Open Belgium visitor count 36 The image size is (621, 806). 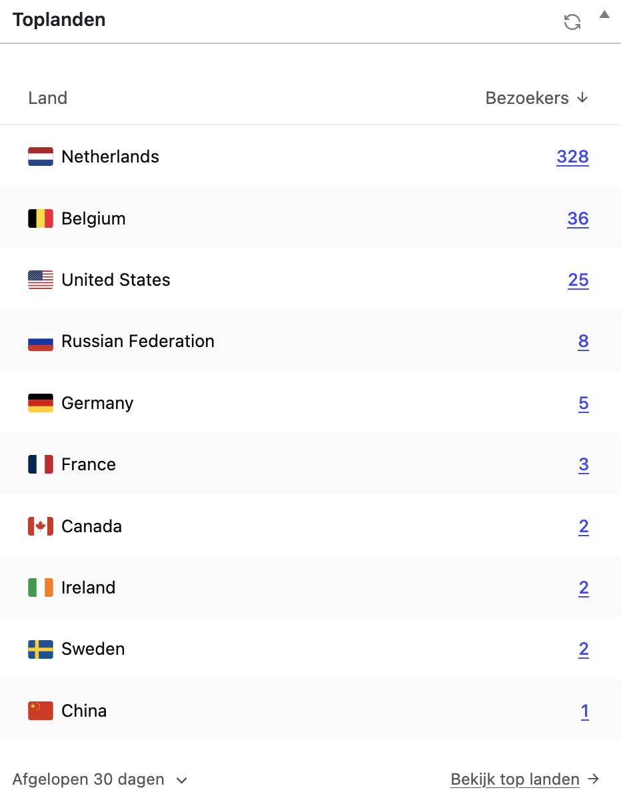point(578,218)
